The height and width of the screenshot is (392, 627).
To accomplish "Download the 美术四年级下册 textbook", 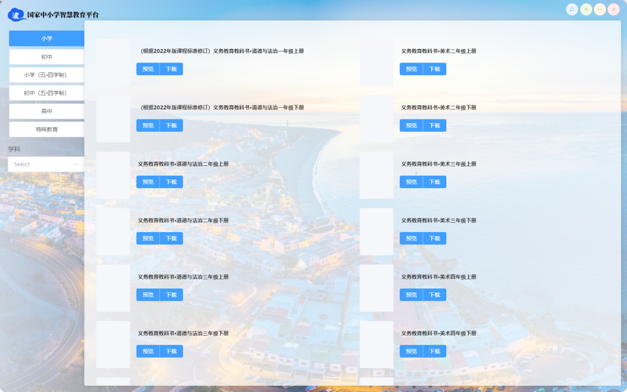I will click(x=435, y=352).
